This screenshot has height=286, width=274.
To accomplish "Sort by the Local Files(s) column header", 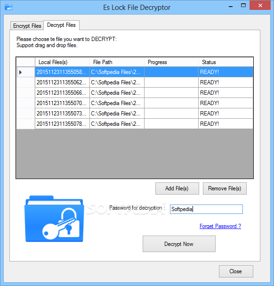I will pyautogui.click(x=62, y=62).
